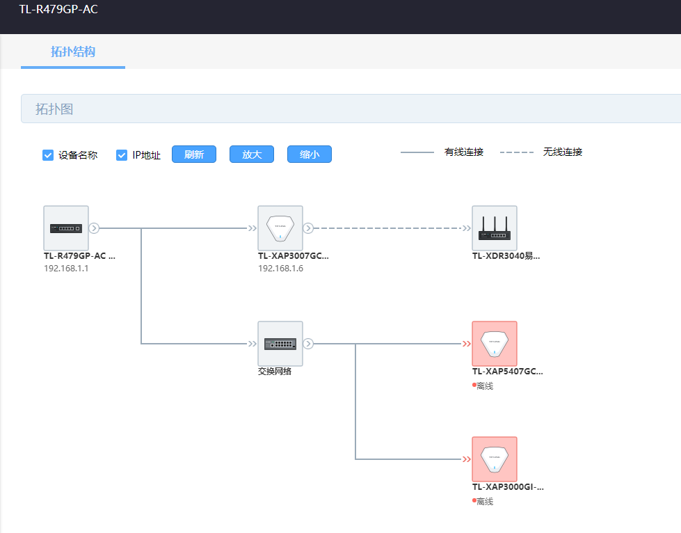The height and width of the screenshot is (533, 681).
Task: Click double-arrow connector before TL-XAP5407GC node
Action: (x=467, y=344)
